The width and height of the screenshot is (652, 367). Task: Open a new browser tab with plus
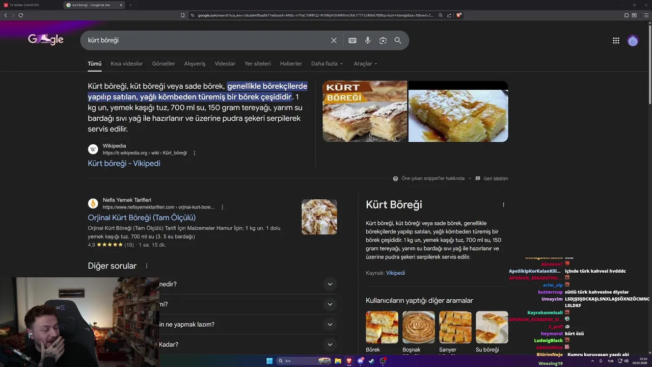click(130, 5)
